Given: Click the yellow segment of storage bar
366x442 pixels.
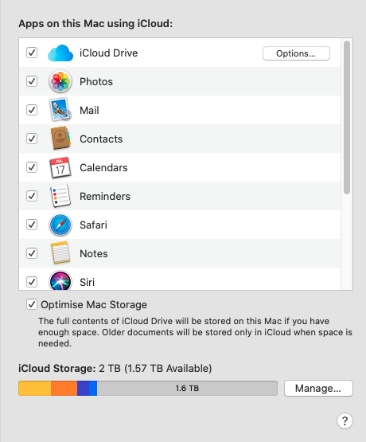Looking at the screenshot, I should pyautogui.click(x=35, y=388).
